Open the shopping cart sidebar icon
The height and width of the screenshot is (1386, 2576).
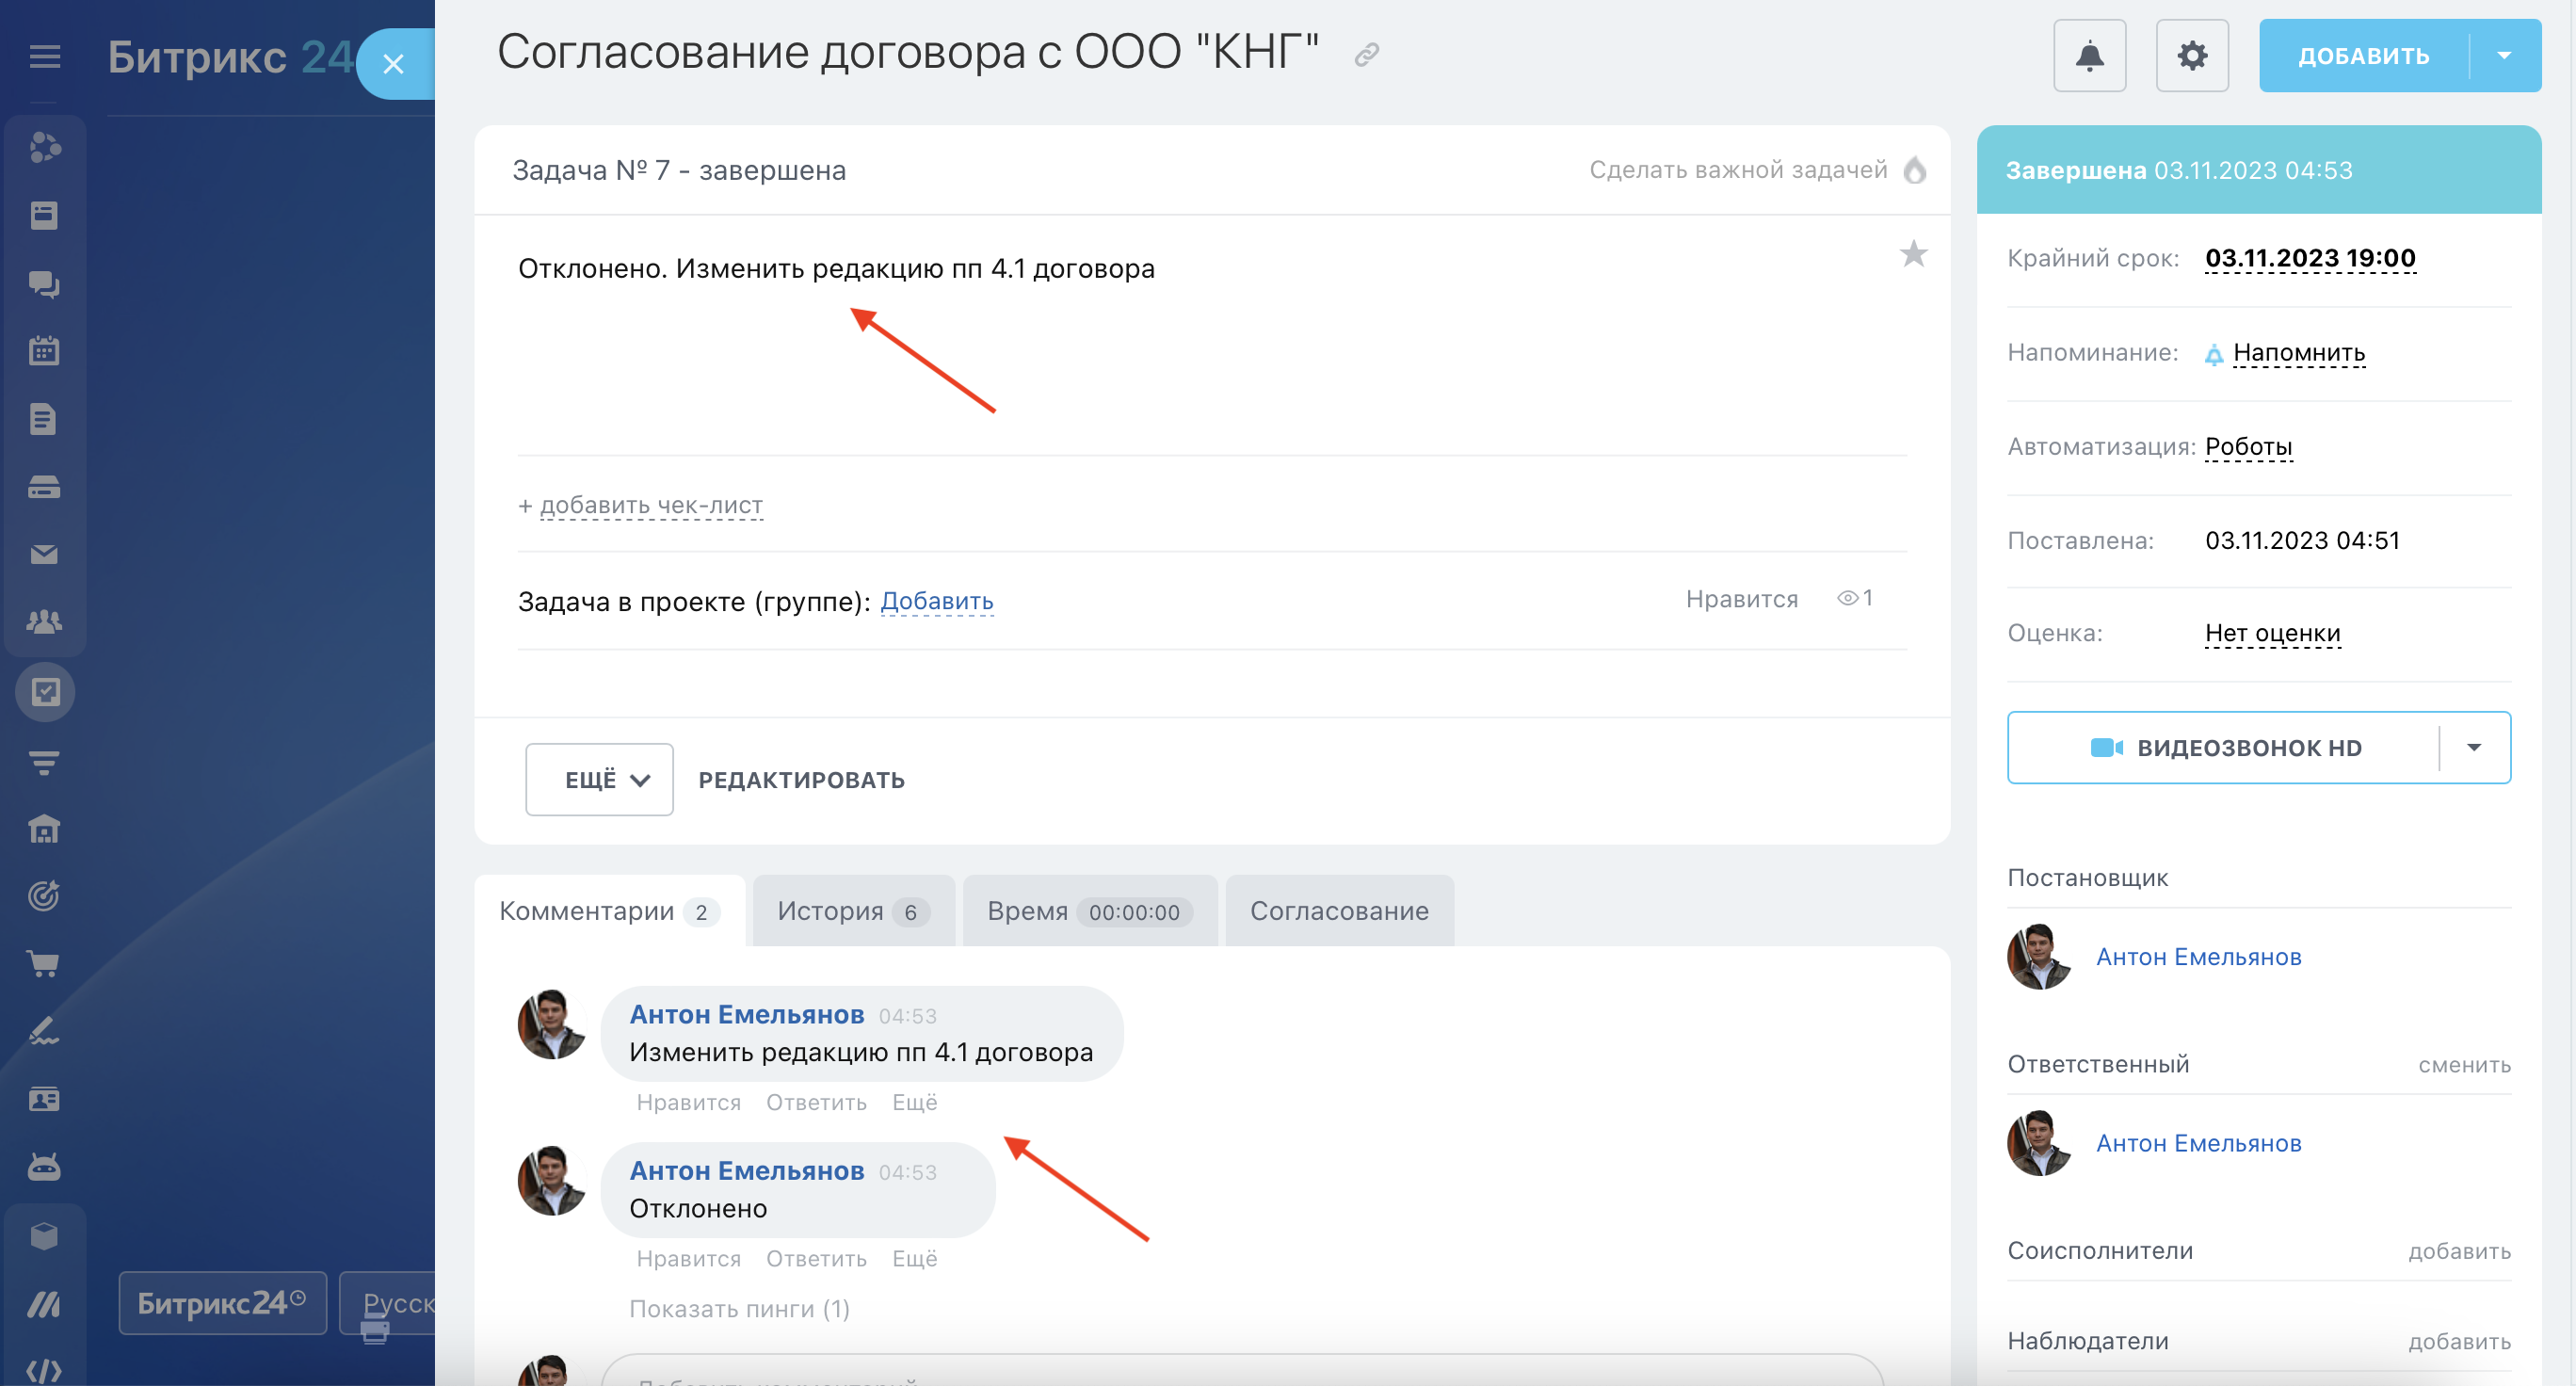click(44, 963)
